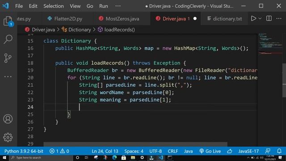This screenshot has height=161, width=286.
Task: Open Task View in taskbar
Action: (86, 158)
